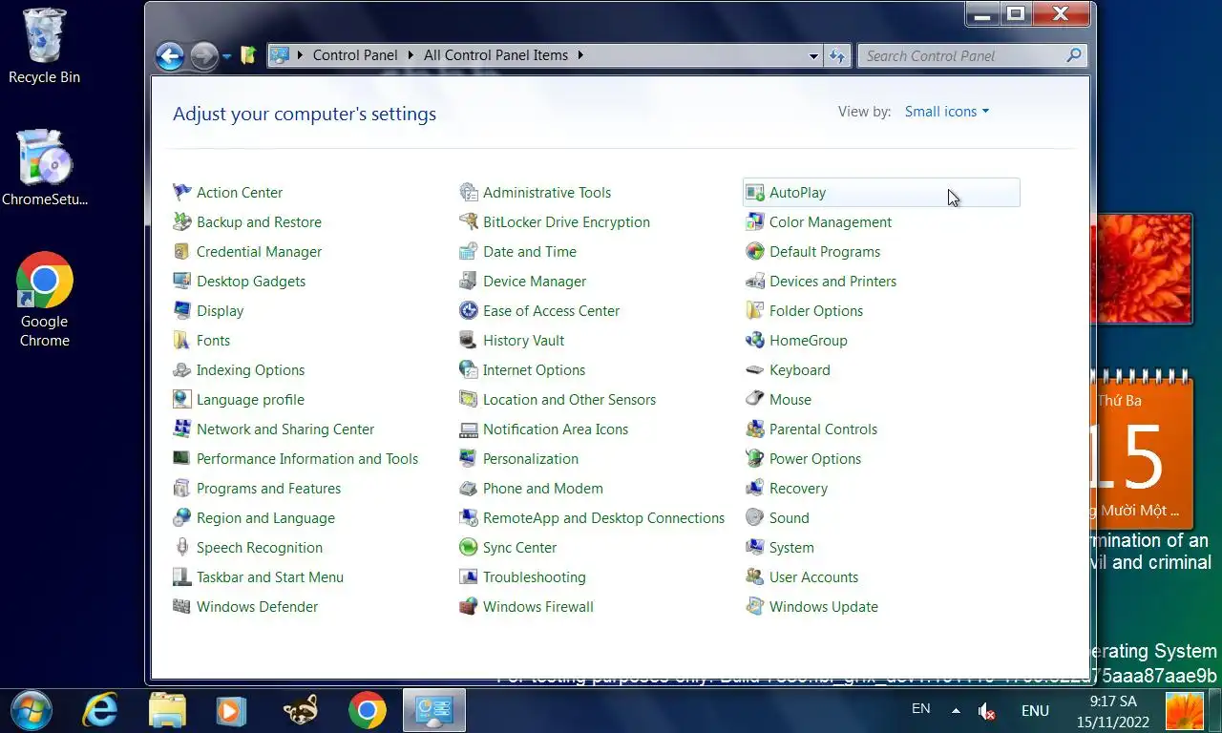Click the Color Management icon
1222x733 pixels.
754,222
